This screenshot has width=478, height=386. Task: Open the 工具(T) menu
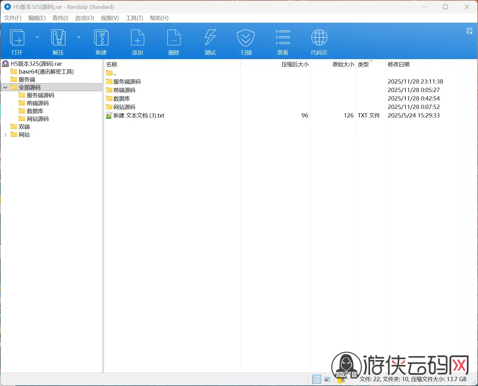coord(134,18)
